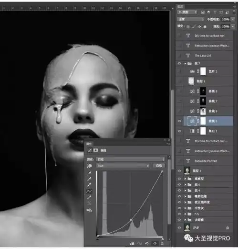Toggle visibility of the bottom background layer

[179, 227]
